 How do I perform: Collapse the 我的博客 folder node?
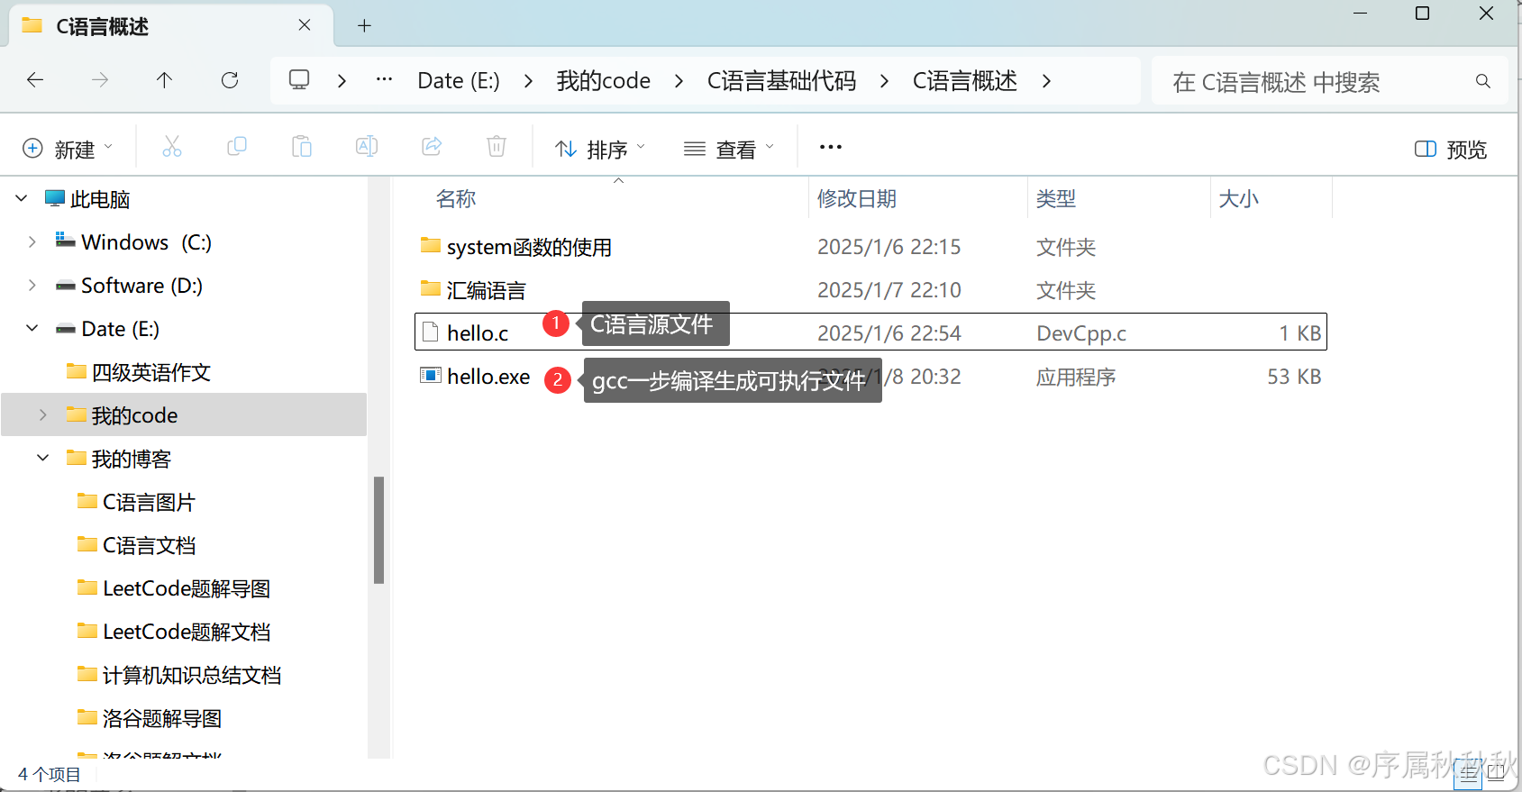point(43,458)
